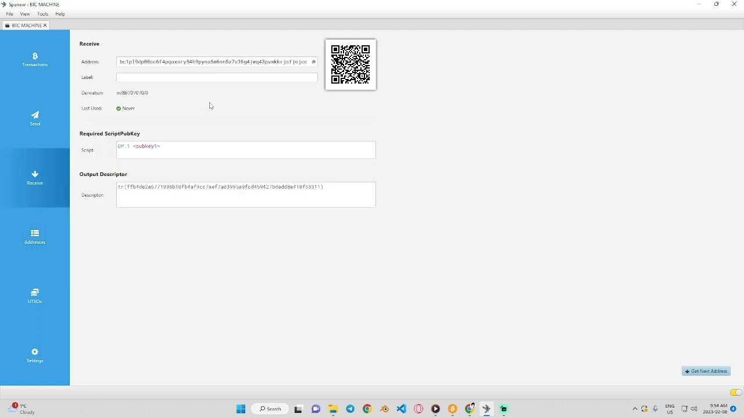This screenshot has width=744, height=418.
Task: Click the pubkey1 token in the script
Action: (146, 146)
